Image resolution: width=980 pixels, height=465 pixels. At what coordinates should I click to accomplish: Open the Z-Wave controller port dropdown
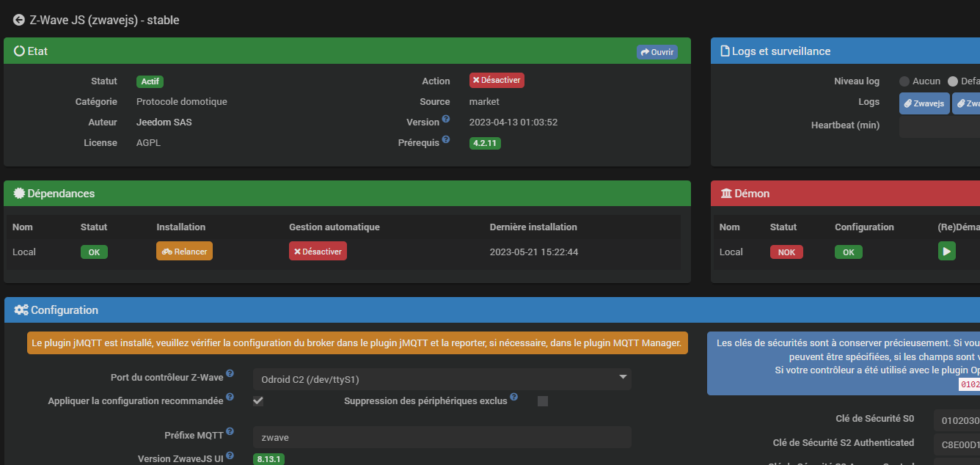tap(442, 379)
